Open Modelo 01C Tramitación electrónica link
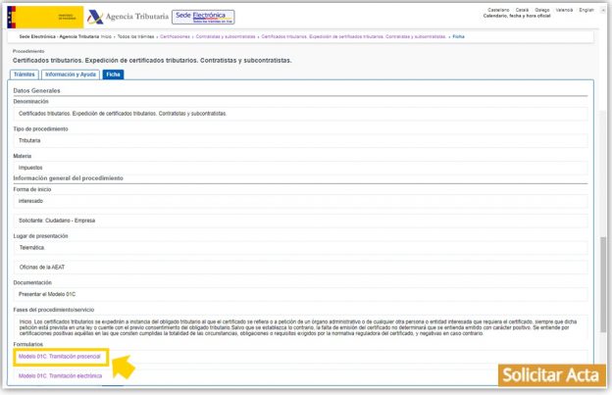 click(61, 375)
